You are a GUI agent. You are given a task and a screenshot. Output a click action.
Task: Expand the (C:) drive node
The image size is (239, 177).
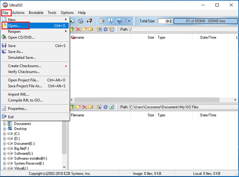coord(4,134)
